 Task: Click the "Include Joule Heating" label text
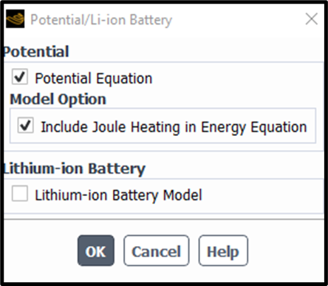click(111, 127)
